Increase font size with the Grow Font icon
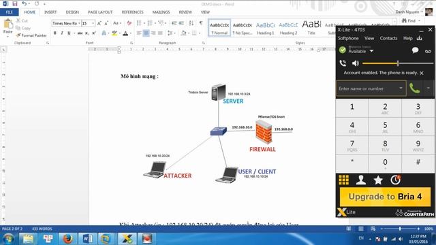The height and width of the screenshot is (245, 436). [99, 23]
